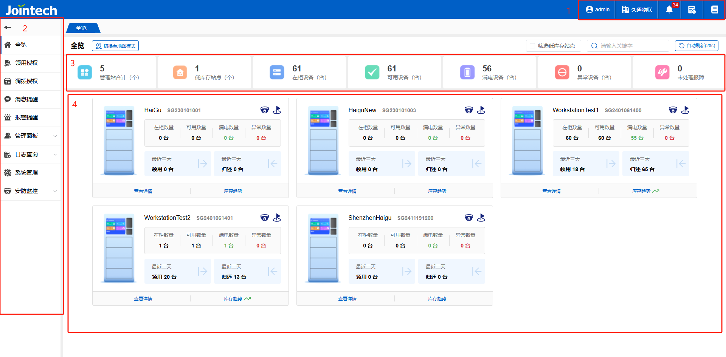The height and width of the screenshot is (357, 726).
Task: Collapse sidebar using back arrow icon
Action: [8, 28]
